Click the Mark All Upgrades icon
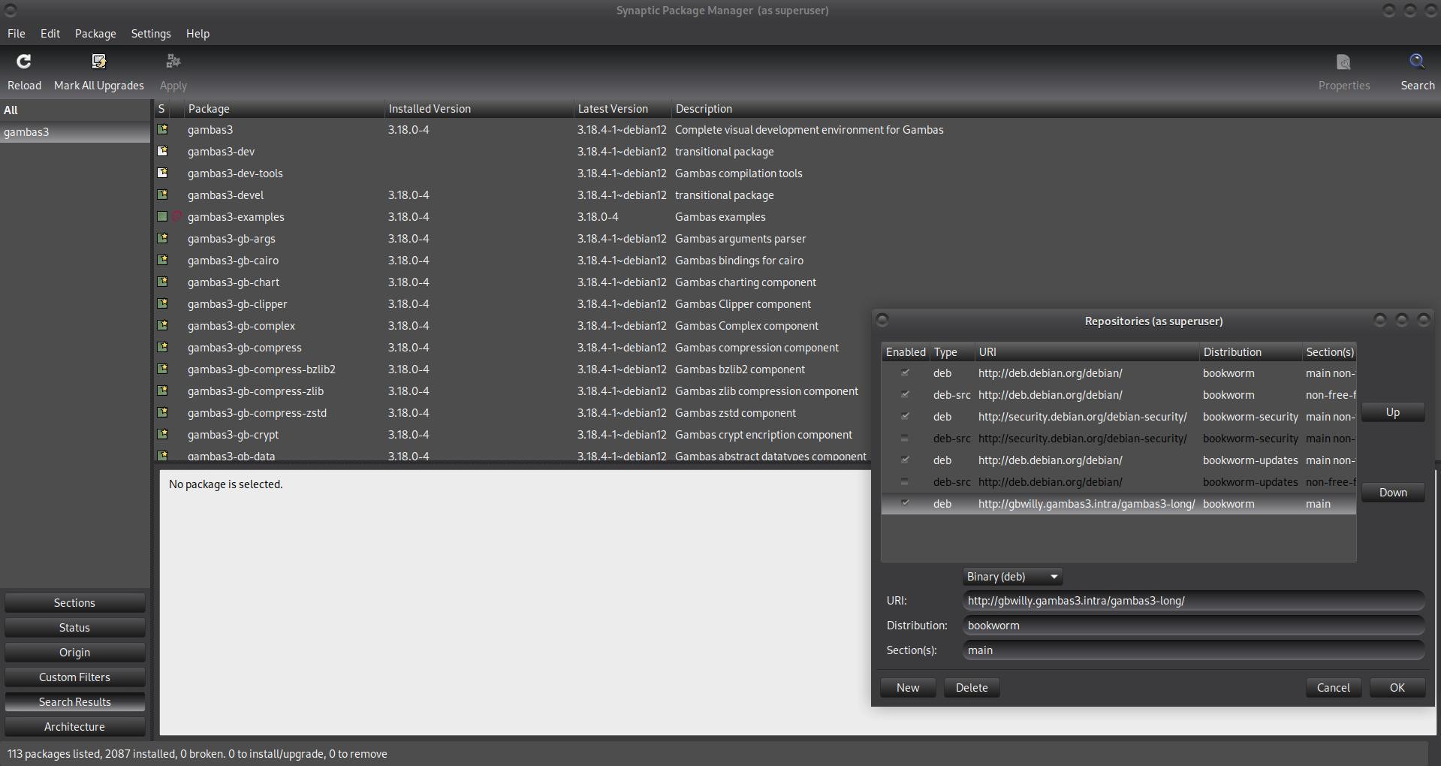The image size is (1441, 766). click(x=98, y=62)
